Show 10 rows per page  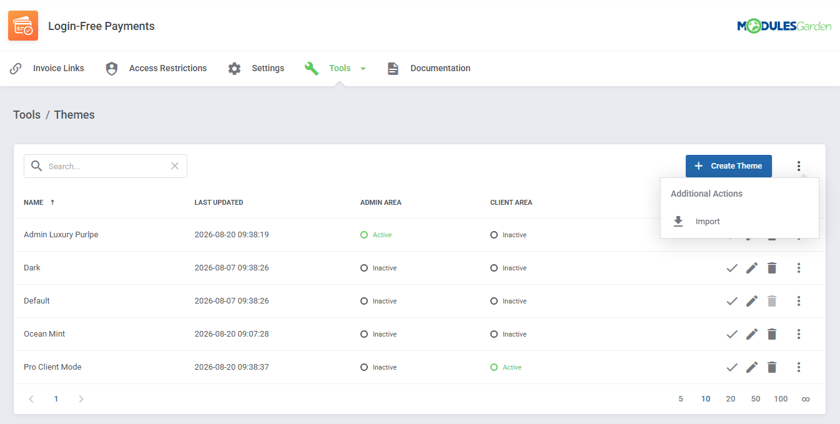click(x=706, y=399)
